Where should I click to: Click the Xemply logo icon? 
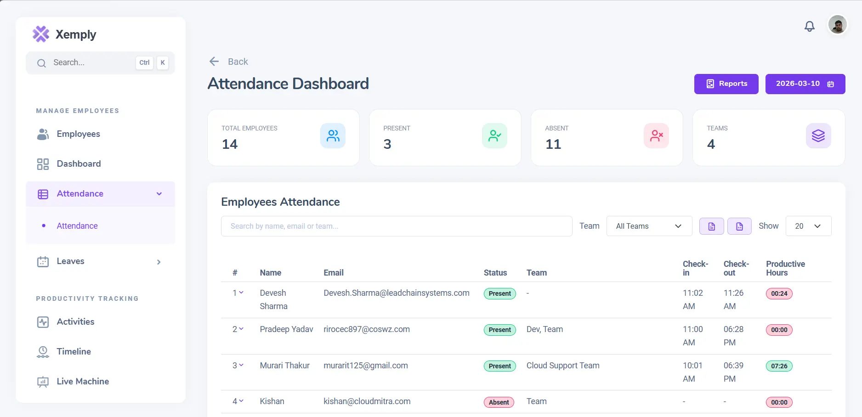[x=41, y=34]
